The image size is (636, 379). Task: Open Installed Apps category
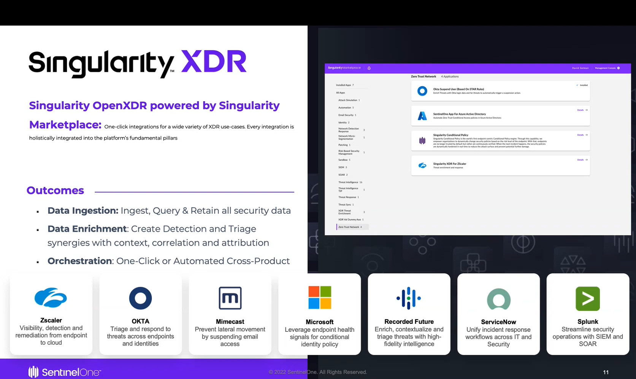coord(344,85)
